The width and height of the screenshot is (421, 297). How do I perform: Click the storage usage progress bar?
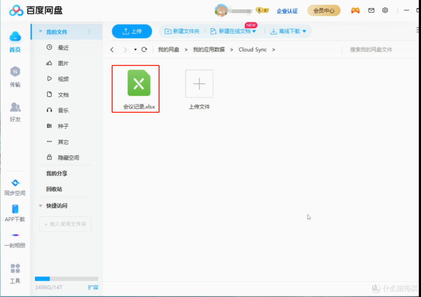coord(67,279)
